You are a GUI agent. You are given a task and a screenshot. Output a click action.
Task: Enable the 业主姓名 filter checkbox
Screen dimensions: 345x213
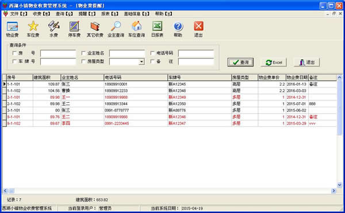83,53
